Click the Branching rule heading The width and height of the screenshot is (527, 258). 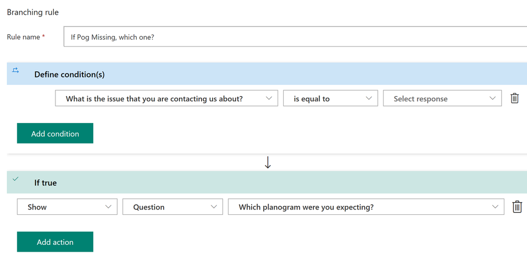coord(33,12)
